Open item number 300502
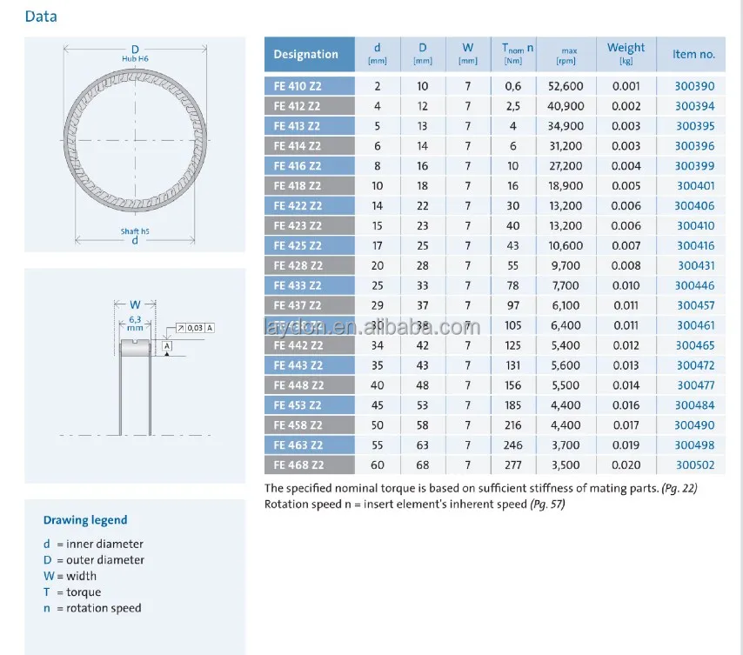The image size is (743, 655). click(694, 465)
